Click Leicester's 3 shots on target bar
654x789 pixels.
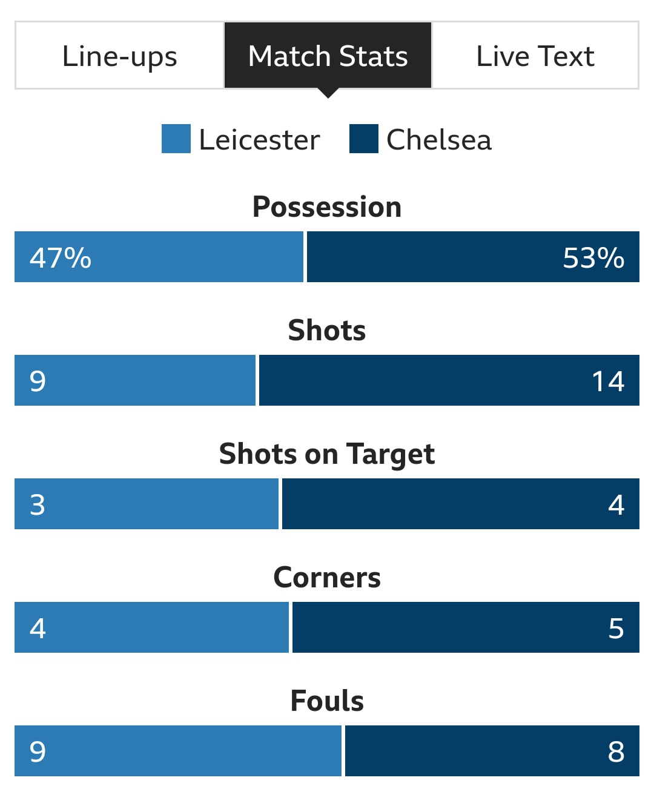click(x=147, y=504)
